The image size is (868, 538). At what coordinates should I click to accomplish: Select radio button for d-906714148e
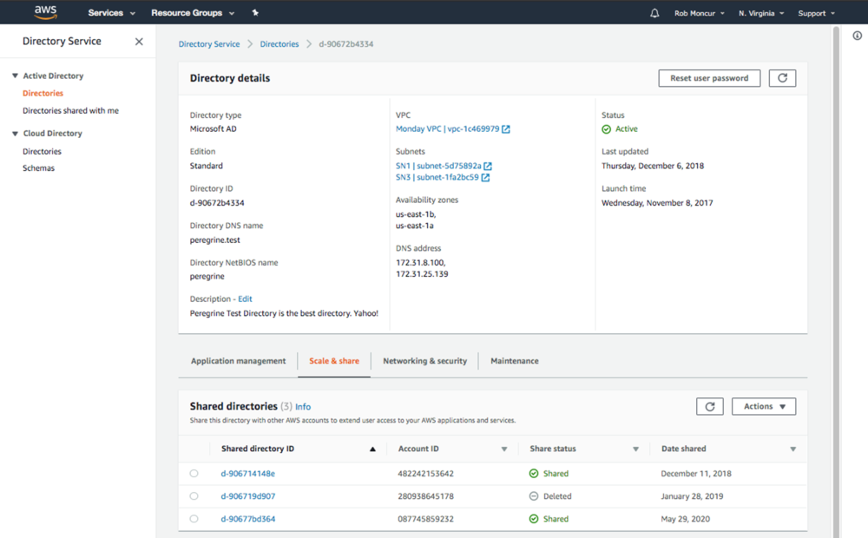point(194,474)
